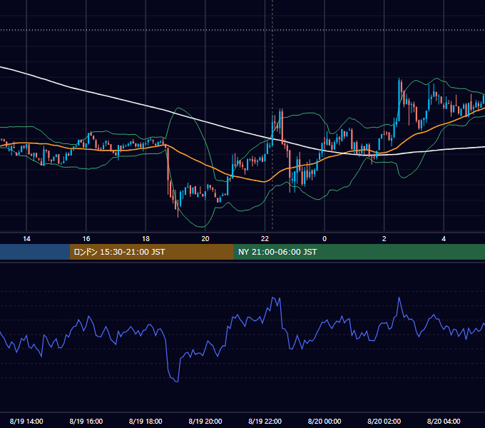
Task: Click the 2 hour axis label
Action: [x=384, y=239]
